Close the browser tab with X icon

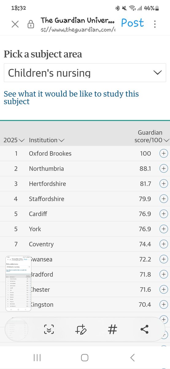pos(15,24)
